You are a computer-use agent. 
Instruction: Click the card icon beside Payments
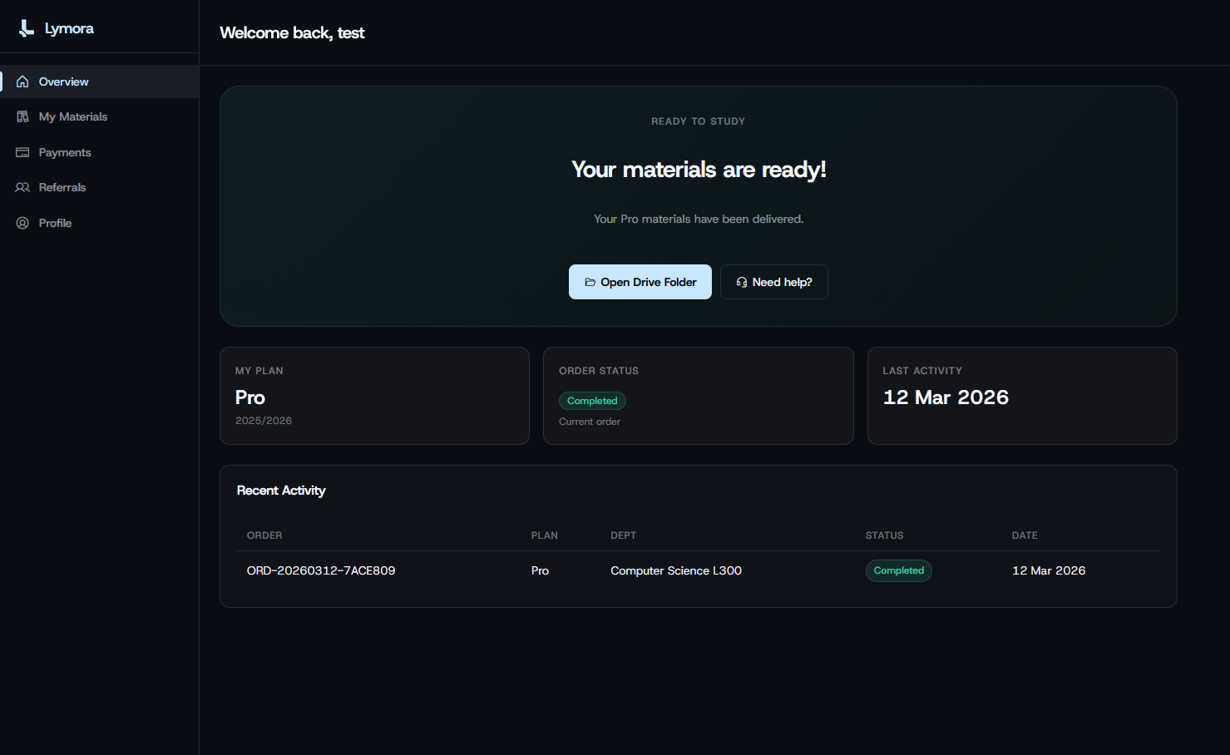[22, 152]
